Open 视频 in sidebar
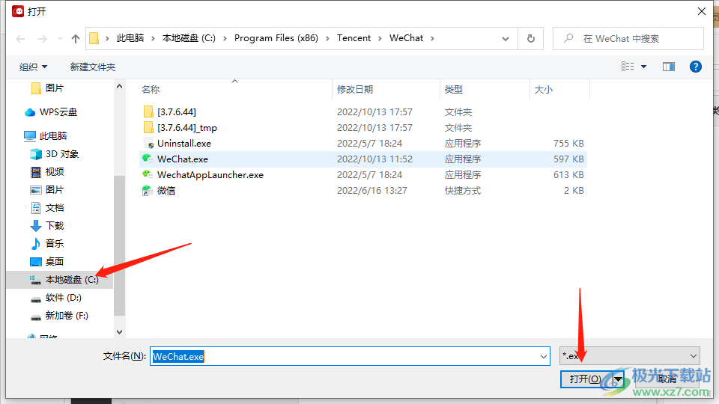This screenshot has height=404, width=719. pos(54,172)
